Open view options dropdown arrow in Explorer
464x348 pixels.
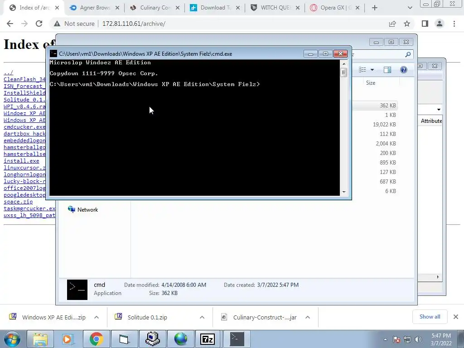point(372,70)
